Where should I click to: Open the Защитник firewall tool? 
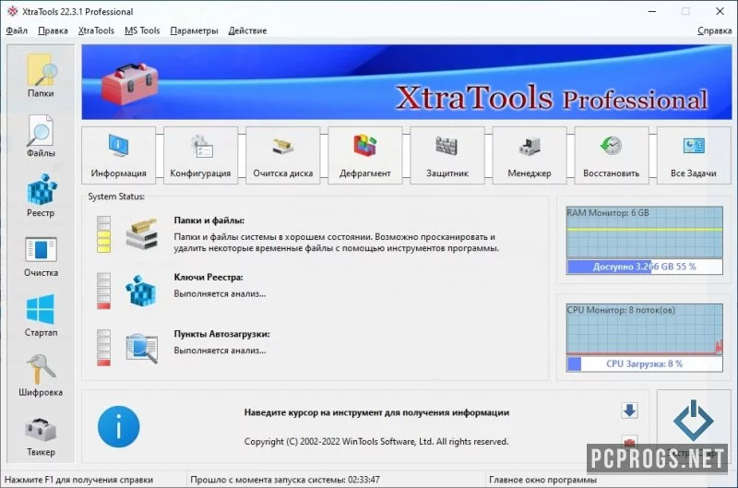tap(447, 155)
